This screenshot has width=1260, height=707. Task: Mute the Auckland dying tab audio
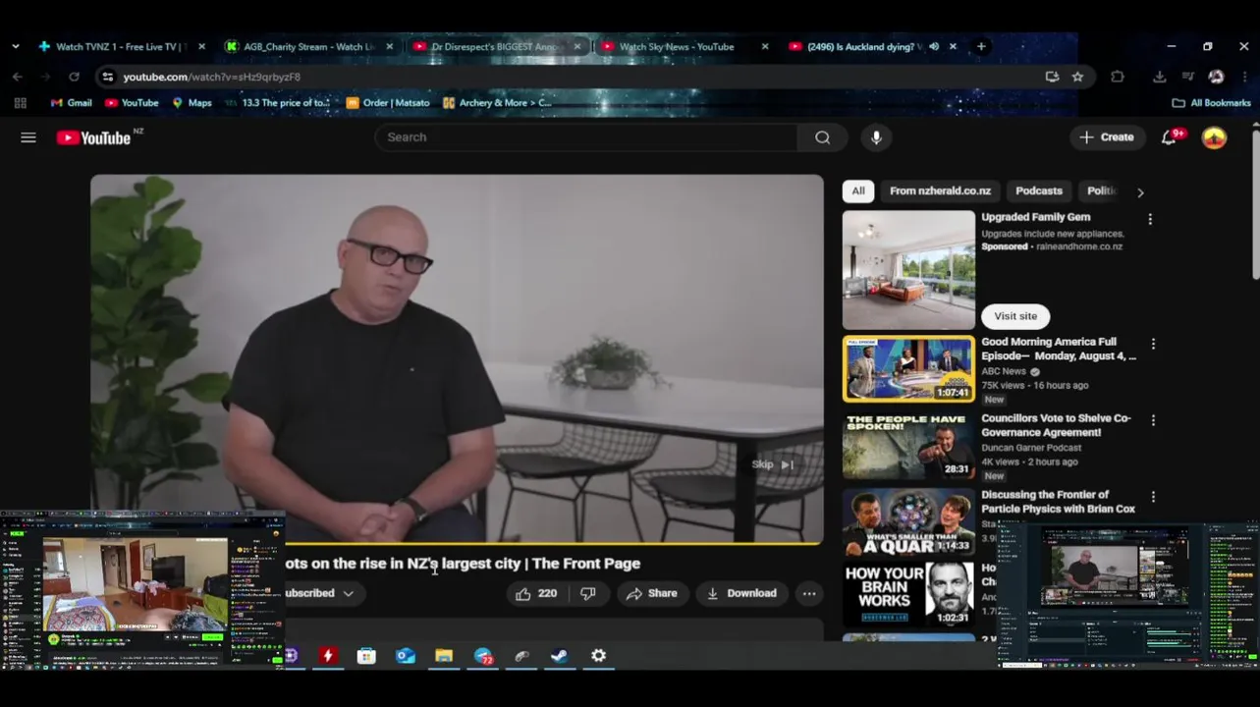(934, 46)
